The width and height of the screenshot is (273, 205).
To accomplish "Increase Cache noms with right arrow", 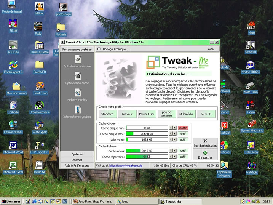I will click(x=175, y=151).
